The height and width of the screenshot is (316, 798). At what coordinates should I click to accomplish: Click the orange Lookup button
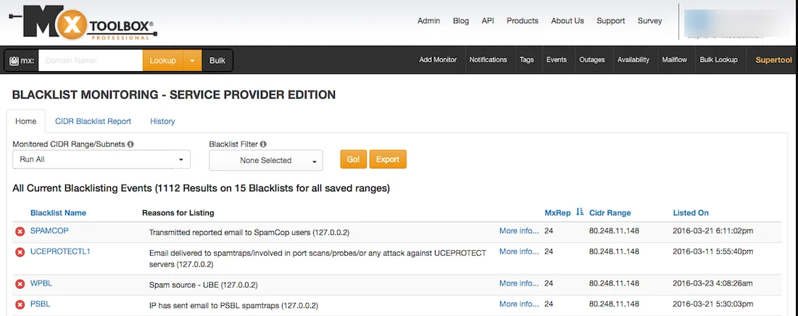pos(163,61)
